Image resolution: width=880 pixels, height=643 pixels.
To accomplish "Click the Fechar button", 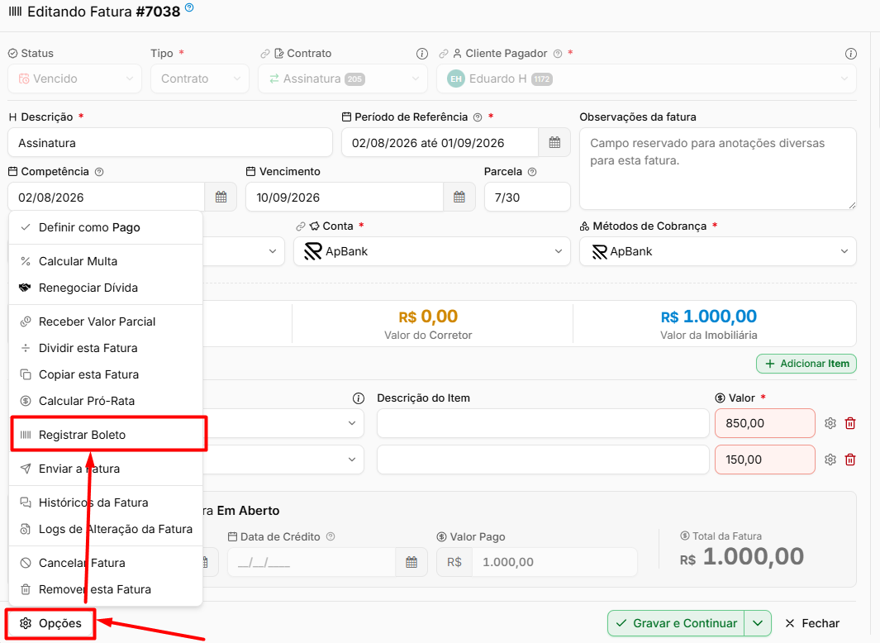I will (x=812, y=623).
